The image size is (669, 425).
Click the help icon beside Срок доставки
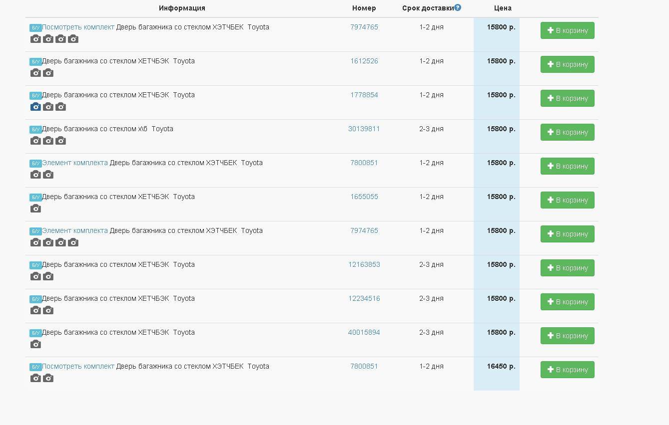tap(458, 7)
